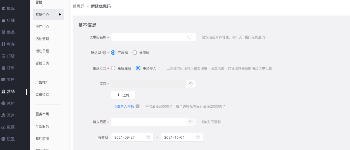This screenshot has width=350, height=150.
Task: Open 我的应用 menu item
Action: click(42, 139)
